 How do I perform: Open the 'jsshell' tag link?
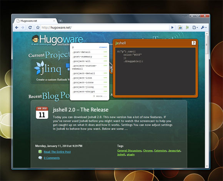tap(121, 154)
